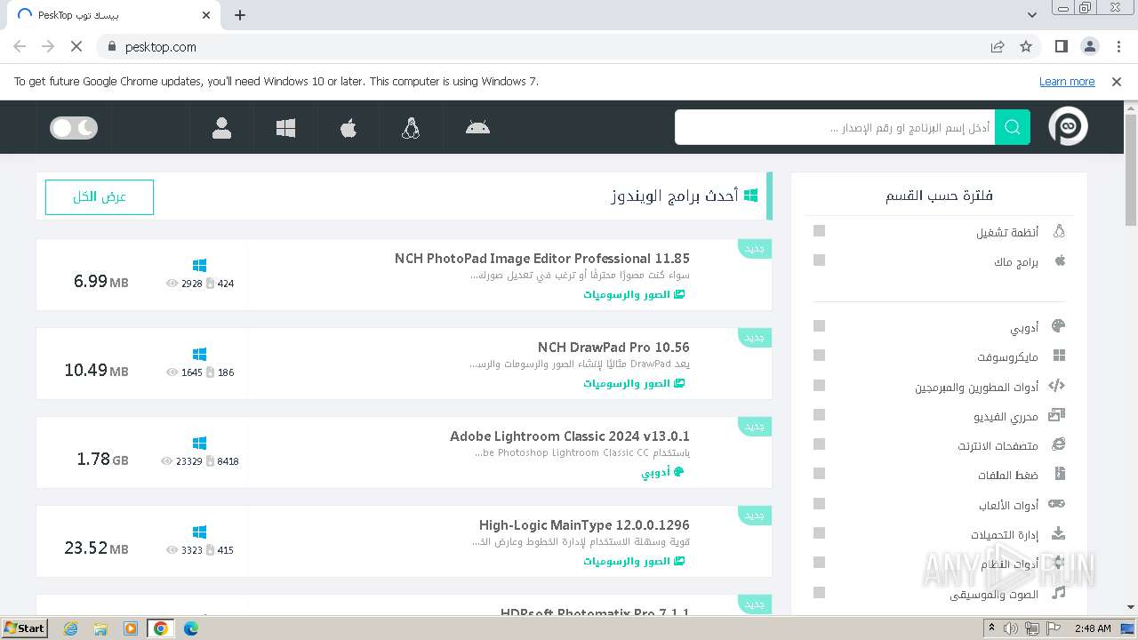Open a new browser tab
This screenshot has width=1138, height=640.
click(240, 15)
